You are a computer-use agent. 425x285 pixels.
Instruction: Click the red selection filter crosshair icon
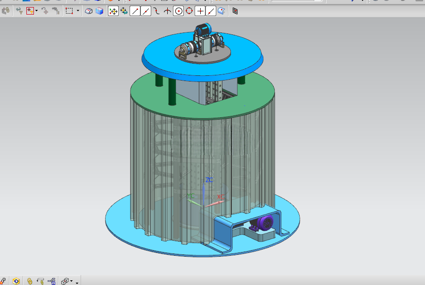[x=30, y=11]
